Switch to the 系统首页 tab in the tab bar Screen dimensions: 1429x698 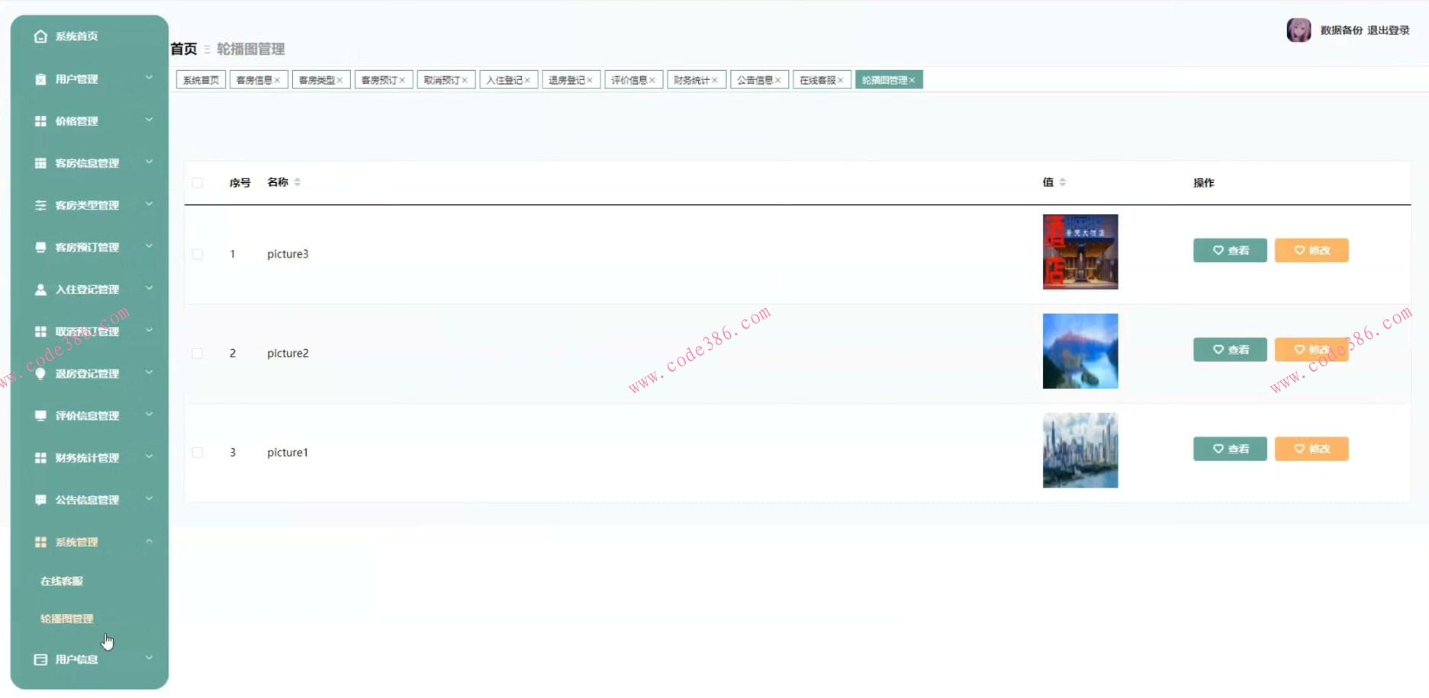(x=201, y=80)
